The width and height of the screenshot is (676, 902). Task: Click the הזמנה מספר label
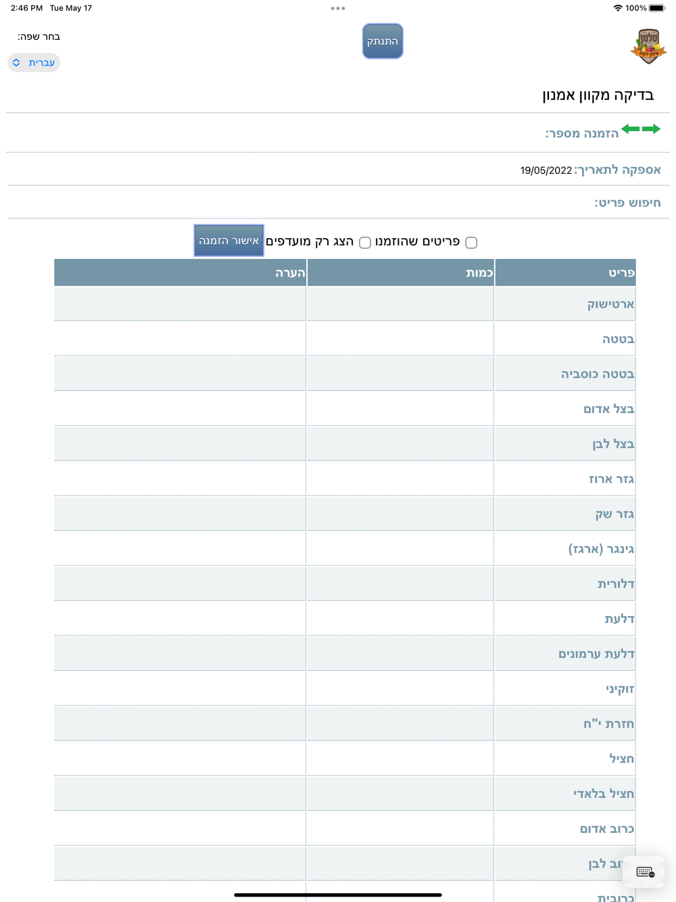coord(582,133)
